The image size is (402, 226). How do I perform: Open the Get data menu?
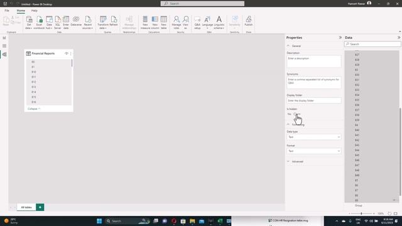[29, 23]
